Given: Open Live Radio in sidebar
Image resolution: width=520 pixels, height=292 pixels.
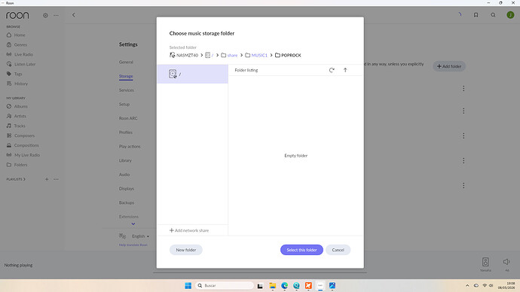Looking at the screenshot, I should tap(20, 54).
